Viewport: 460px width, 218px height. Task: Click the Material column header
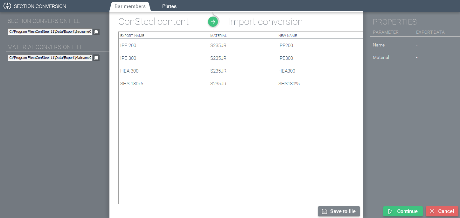pos(219,36)
